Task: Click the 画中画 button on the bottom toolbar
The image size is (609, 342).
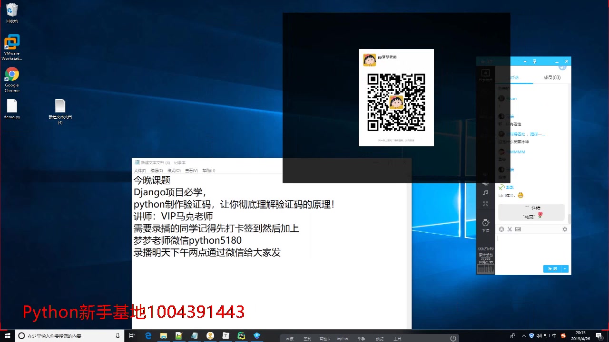Action: 343,339
